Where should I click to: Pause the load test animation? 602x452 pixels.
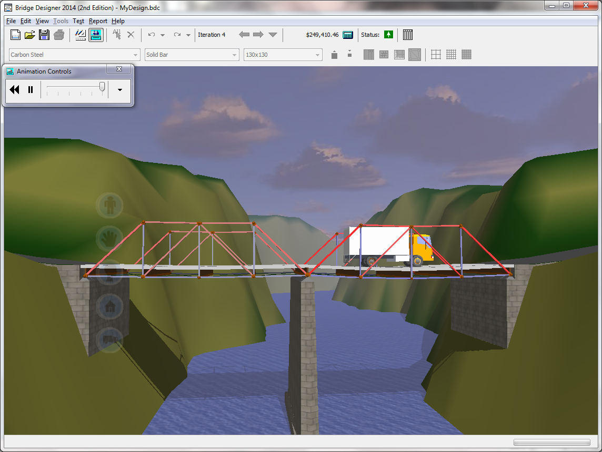[x=31, y=89]
